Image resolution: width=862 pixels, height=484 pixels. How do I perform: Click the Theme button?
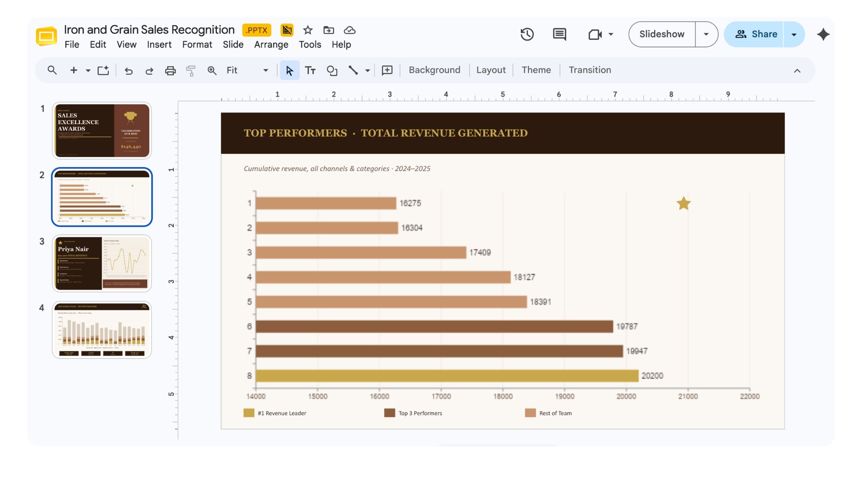tap(536, 70)
